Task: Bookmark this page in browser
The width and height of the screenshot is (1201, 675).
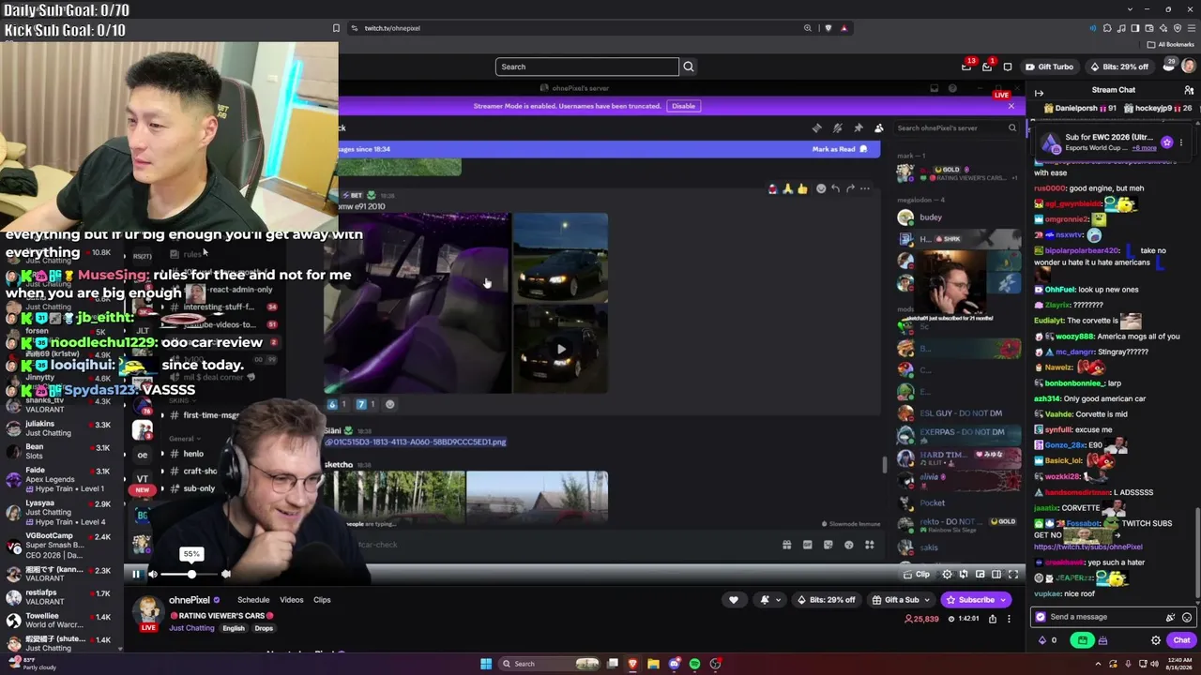Action: (x=336, y=28)
